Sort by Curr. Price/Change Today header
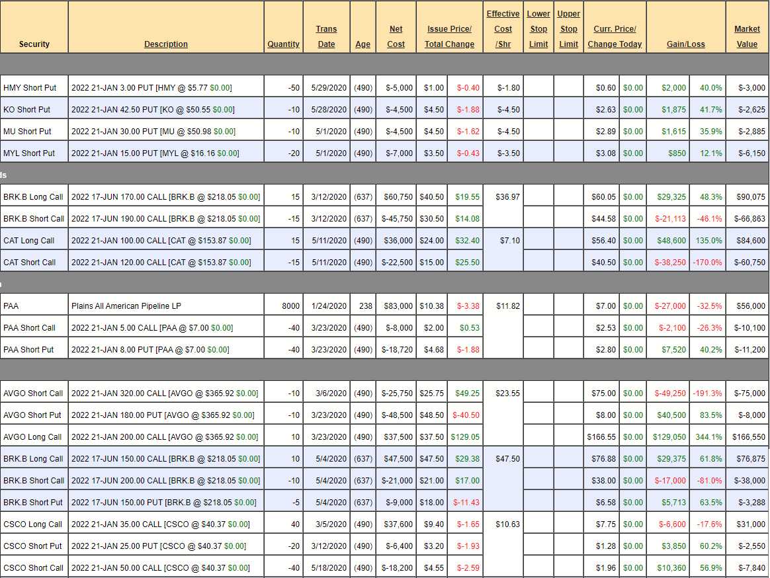This screenshot has height=578, width=770. [615, 36]
